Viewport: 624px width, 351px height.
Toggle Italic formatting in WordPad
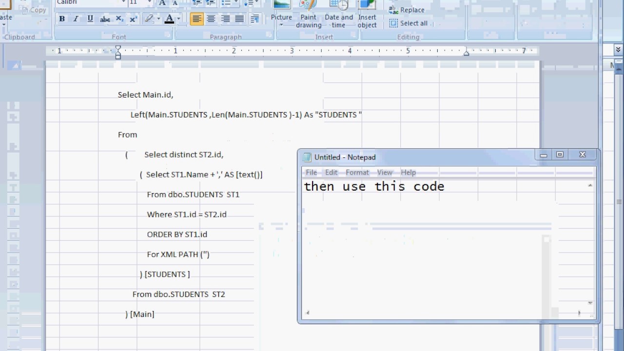pos(76,19)
